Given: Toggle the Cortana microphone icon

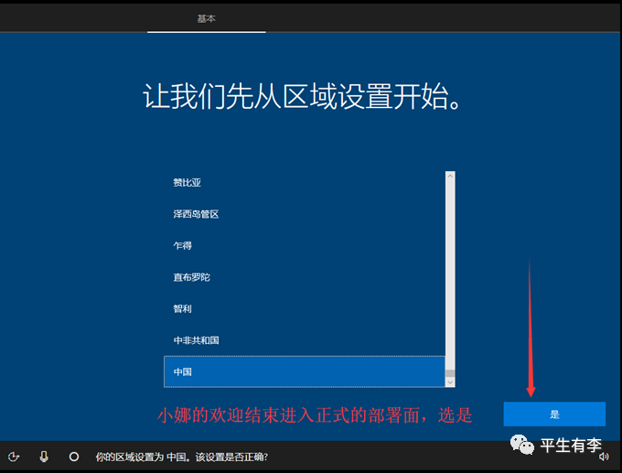Looking at the screenshot, I should (44, 457).
